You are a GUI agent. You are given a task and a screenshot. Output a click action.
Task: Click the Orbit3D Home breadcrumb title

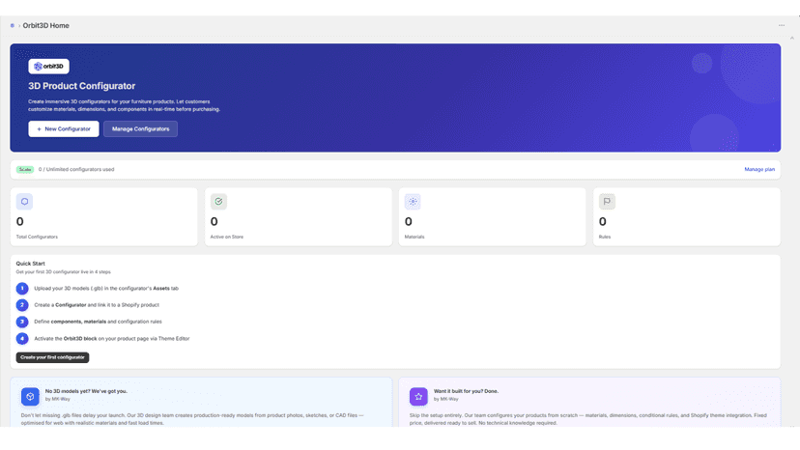pyautogui.click(x=46, y=25)
